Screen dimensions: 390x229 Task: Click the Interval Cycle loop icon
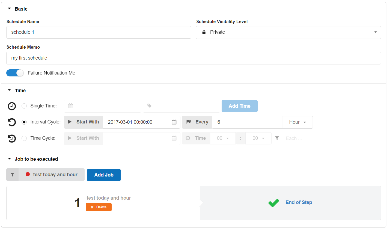[x=11, y=122]
